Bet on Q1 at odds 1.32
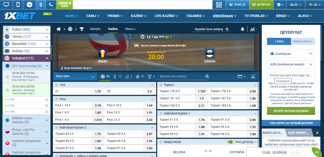 tap(98, 91)
